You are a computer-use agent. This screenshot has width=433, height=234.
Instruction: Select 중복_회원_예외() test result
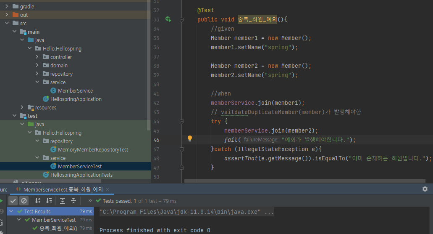58,228
